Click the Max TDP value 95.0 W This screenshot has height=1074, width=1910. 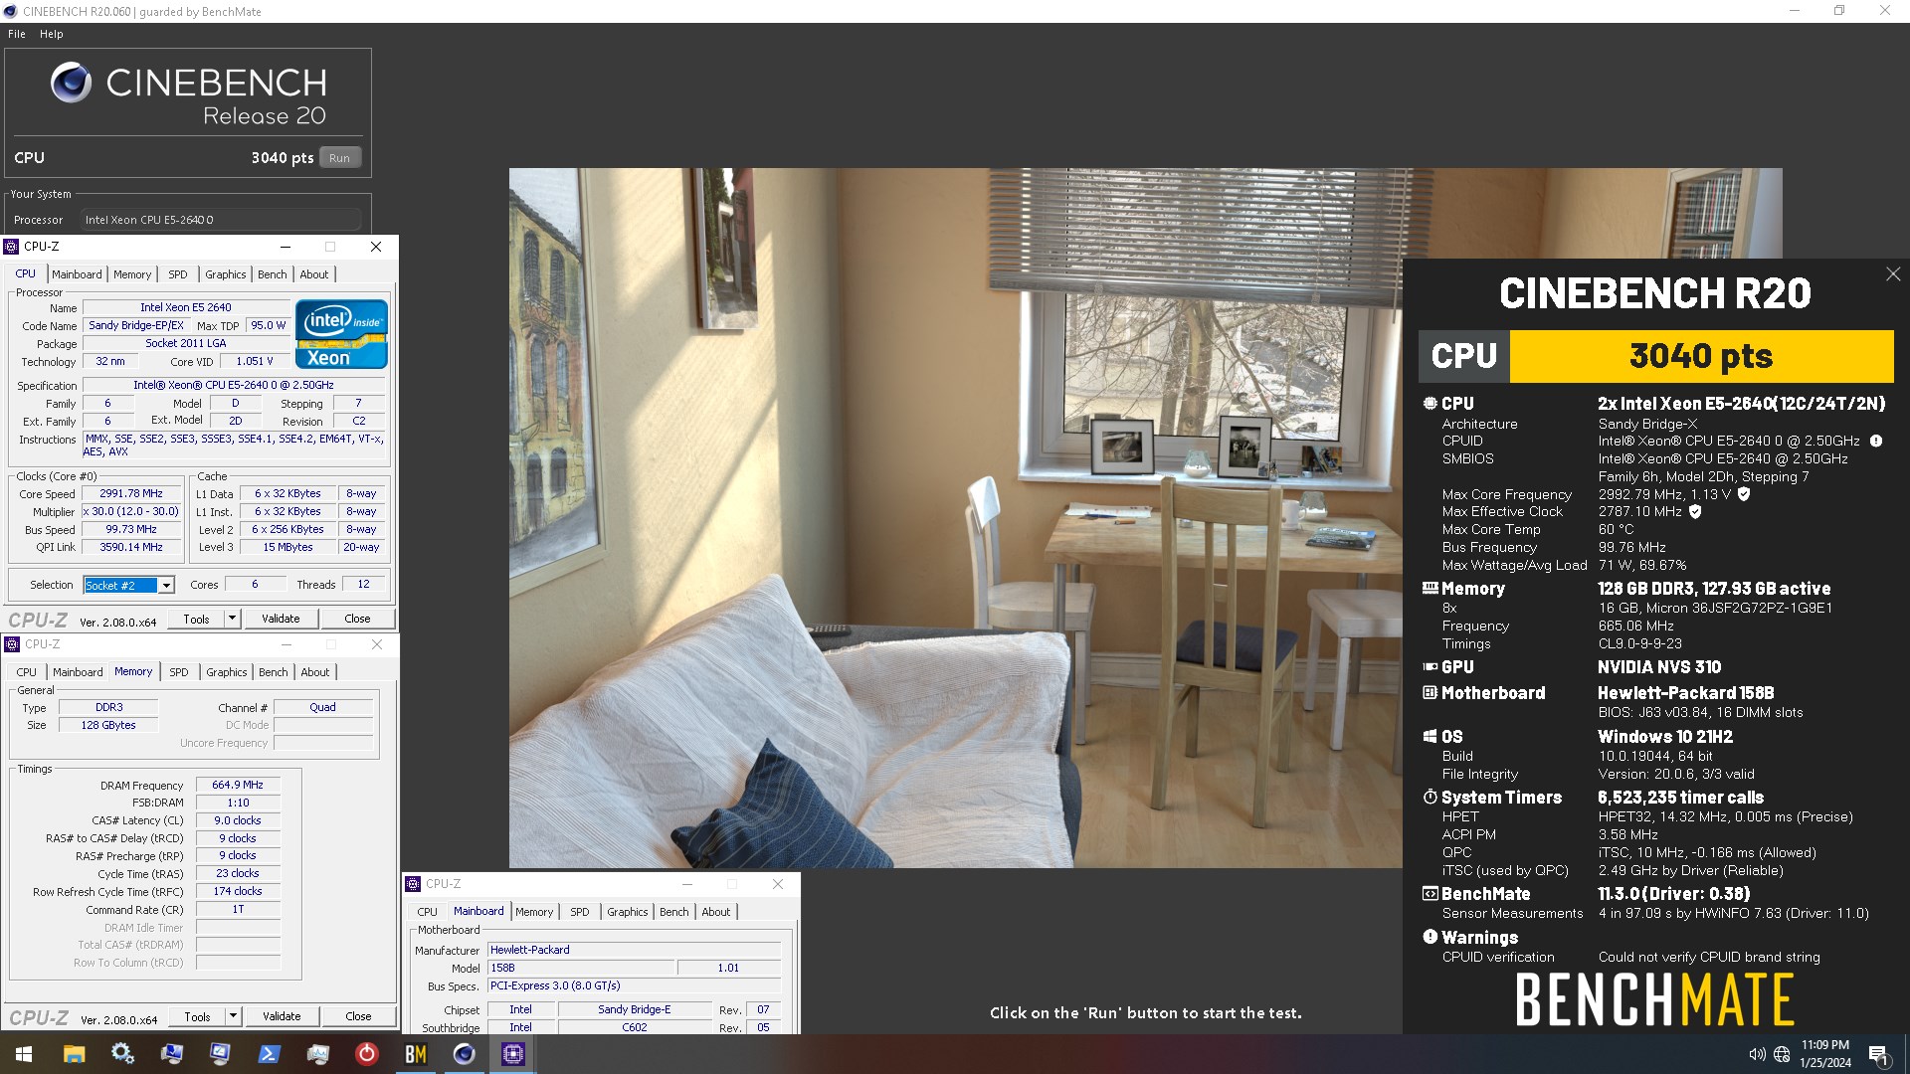268,325
